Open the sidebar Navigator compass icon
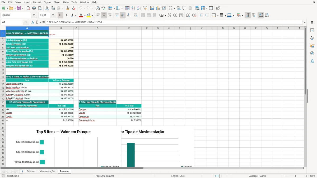The height and width of the screenshot is (178, 317). pos(312,53)
